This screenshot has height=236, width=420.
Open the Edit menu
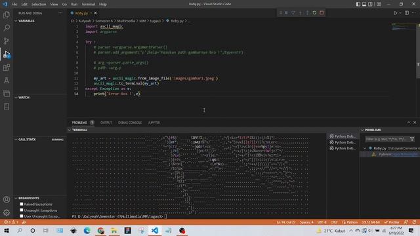(24, 5)
